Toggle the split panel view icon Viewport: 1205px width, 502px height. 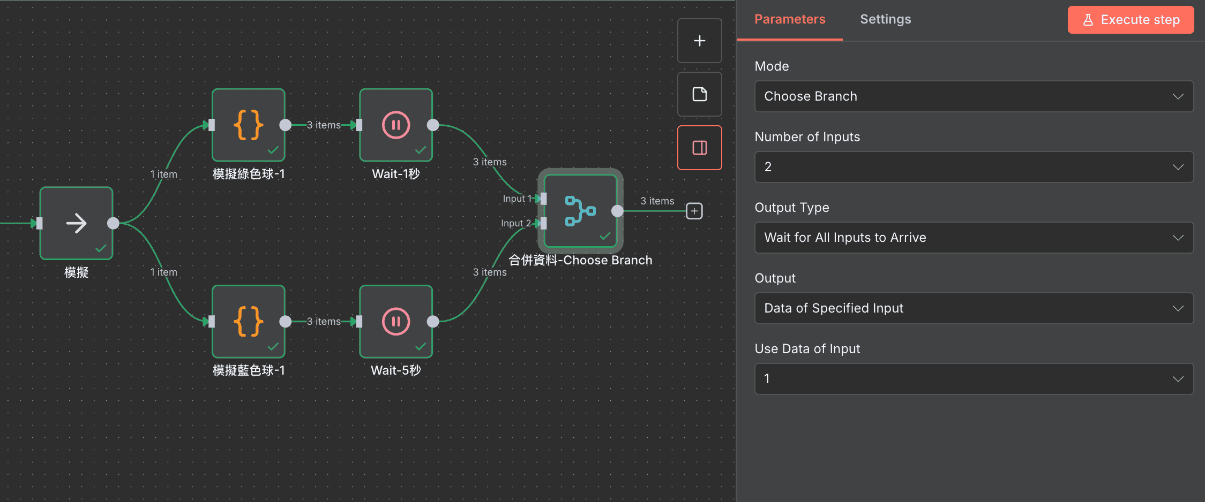699,147
